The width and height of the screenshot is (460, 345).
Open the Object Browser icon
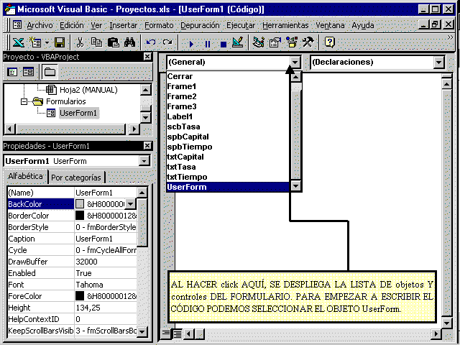click(292, 43)
